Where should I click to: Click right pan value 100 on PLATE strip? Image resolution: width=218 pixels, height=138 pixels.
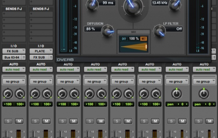[47, 104]
